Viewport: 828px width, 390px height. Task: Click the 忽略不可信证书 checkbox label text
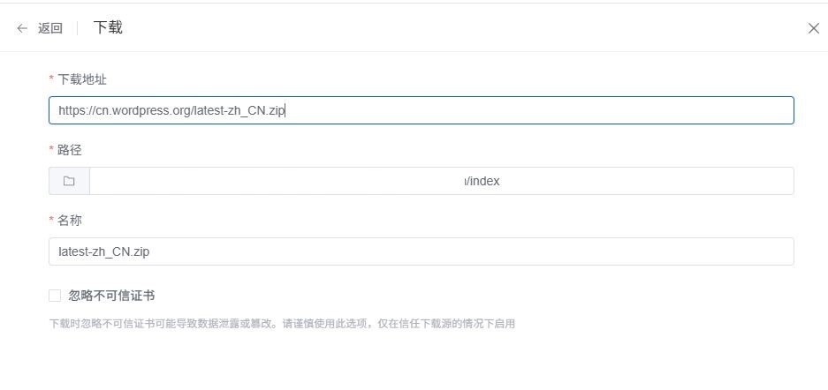pyautogui.click(x=111, y=296)
